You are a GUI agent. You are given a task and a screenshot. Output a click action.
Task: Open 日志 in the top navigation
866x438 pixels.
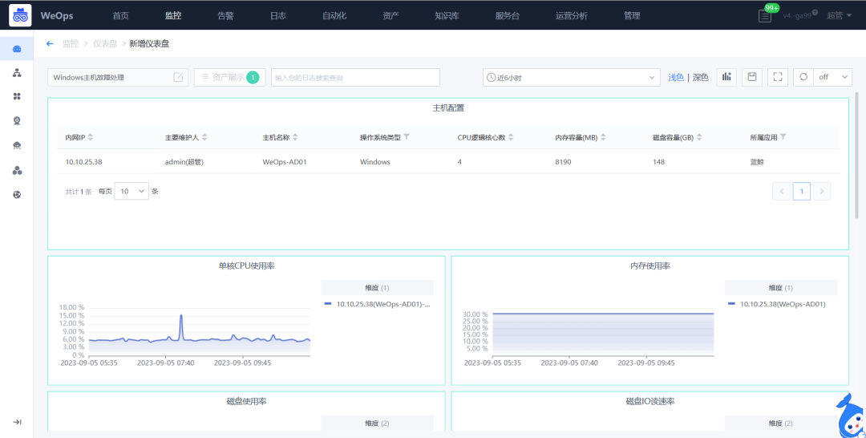[277, 15]
